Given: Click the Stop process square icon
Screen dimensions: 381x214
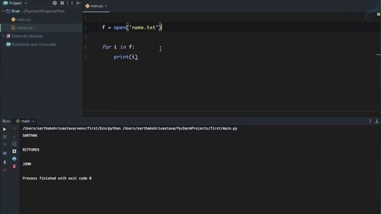Looking at the screenshot, I should point(4,137).
